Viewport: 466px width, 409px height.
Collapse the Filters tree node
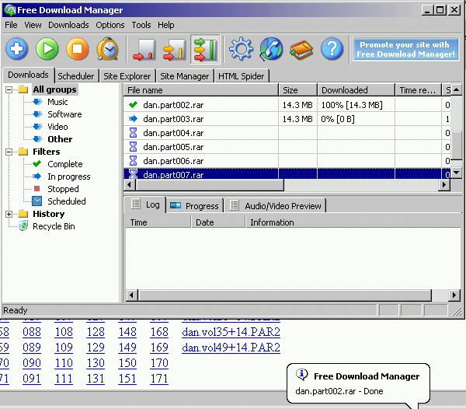tap(9, 152)
